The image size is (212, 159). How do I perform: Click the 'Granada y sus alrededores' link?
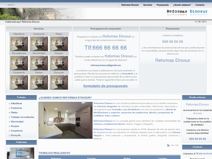pyautogui.click(x=126, y=109)
